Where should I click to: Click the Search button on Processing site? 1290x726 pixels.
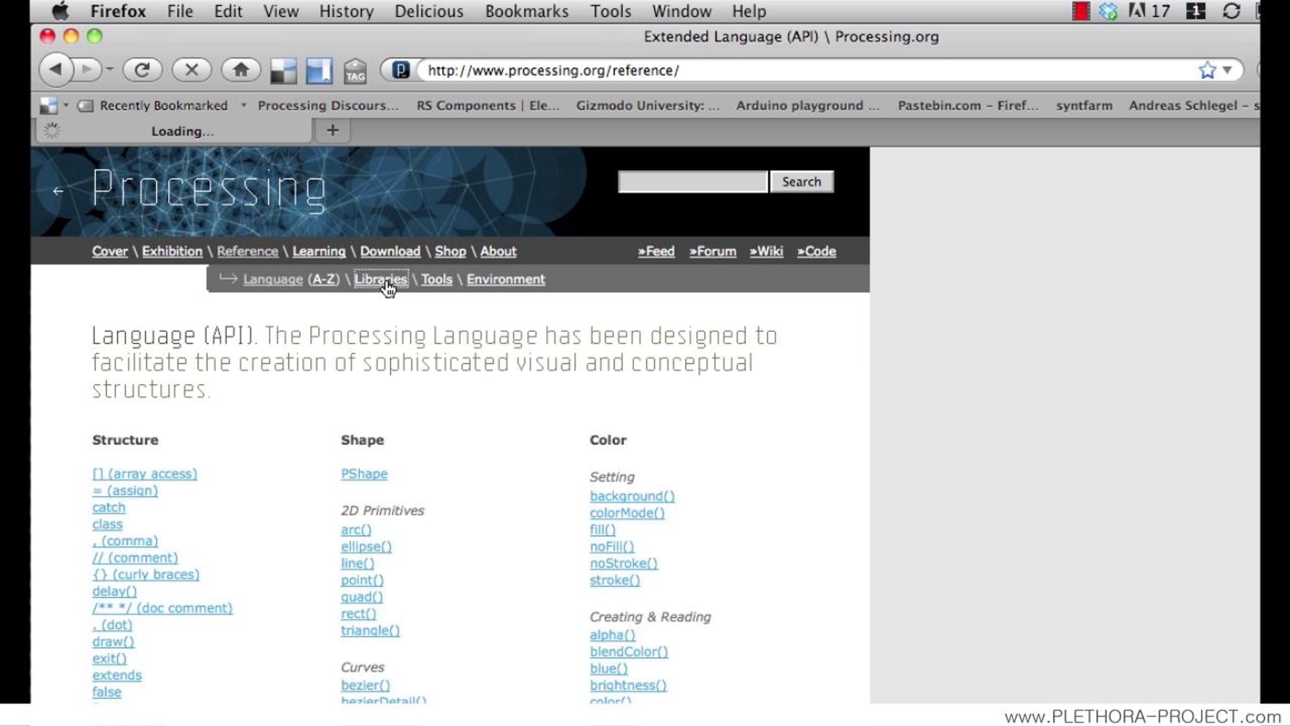(801, 182)
